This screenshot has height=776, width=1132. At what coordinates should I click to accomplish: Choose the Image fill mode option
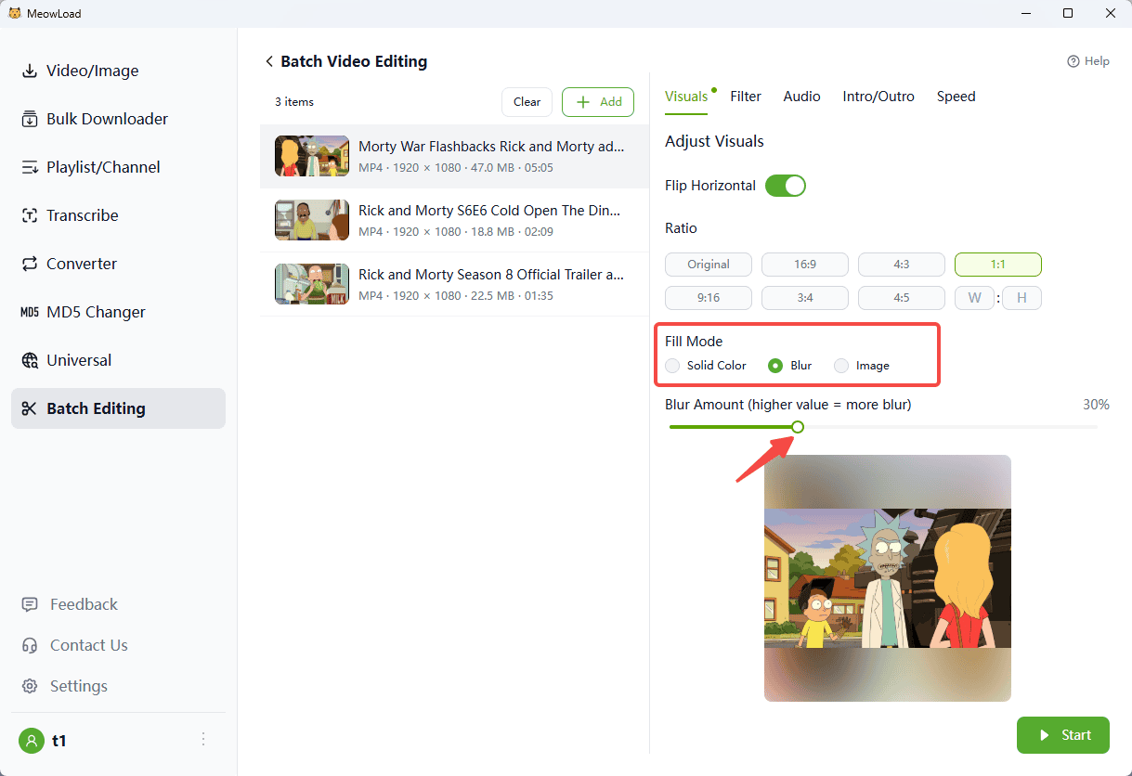tap(841, 366)
